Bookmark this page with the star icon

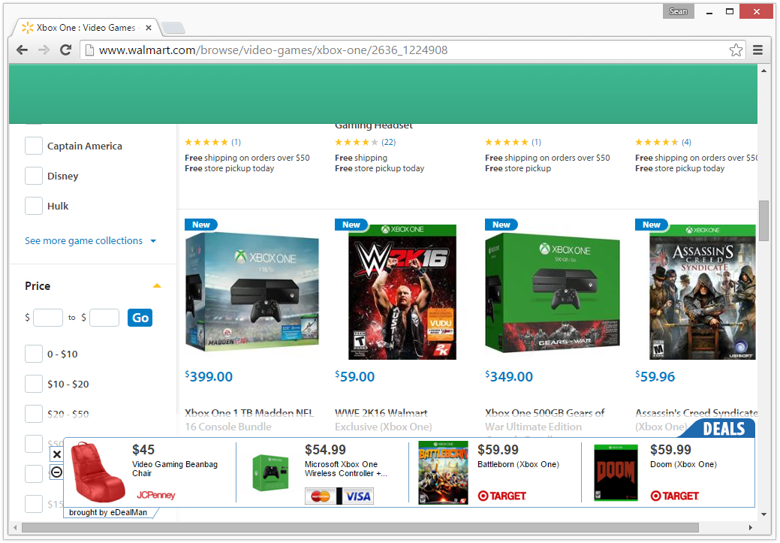(x=736, y=50)
